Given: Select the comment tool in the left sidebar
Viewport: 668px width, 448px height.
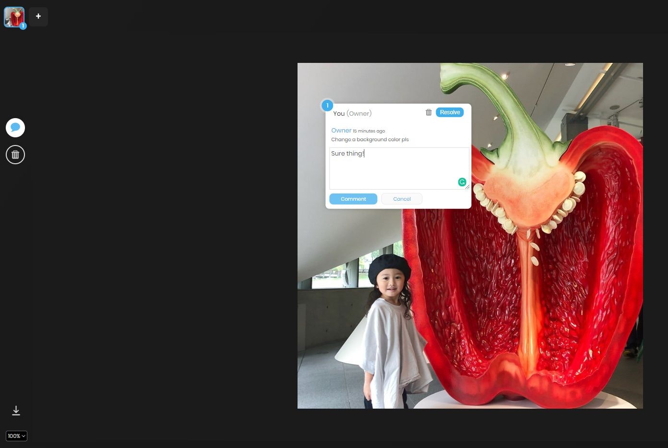Looking at the screenshot, I should click(x=15, y=127).
